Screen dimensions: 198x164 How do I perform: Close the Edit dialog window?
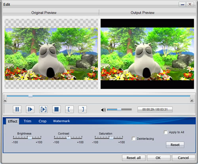click(x=190, y=4)
